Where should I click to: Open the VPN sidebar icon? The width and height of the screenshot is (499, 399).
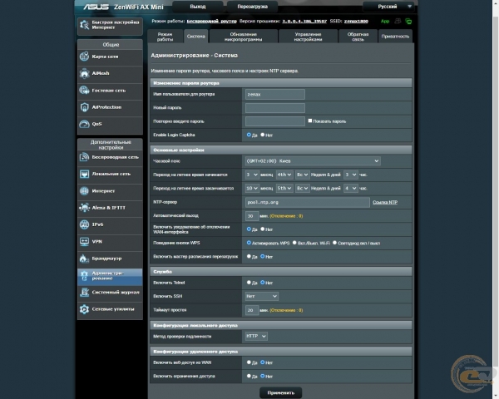tap(84, 242)
